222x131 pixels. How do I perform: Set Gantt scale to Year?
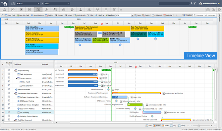(148, 126)
